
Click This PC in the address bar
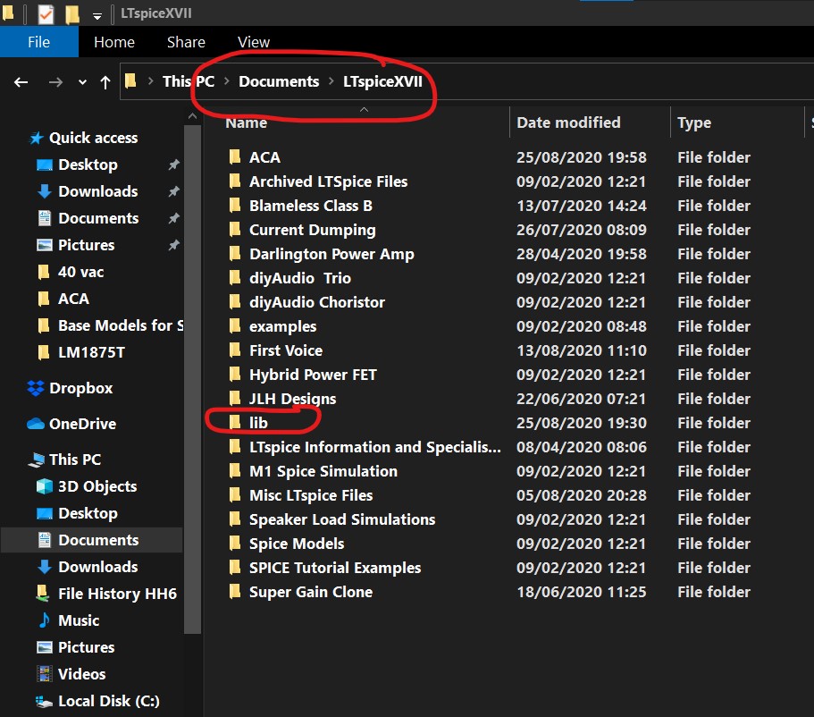tap(189, 81)
